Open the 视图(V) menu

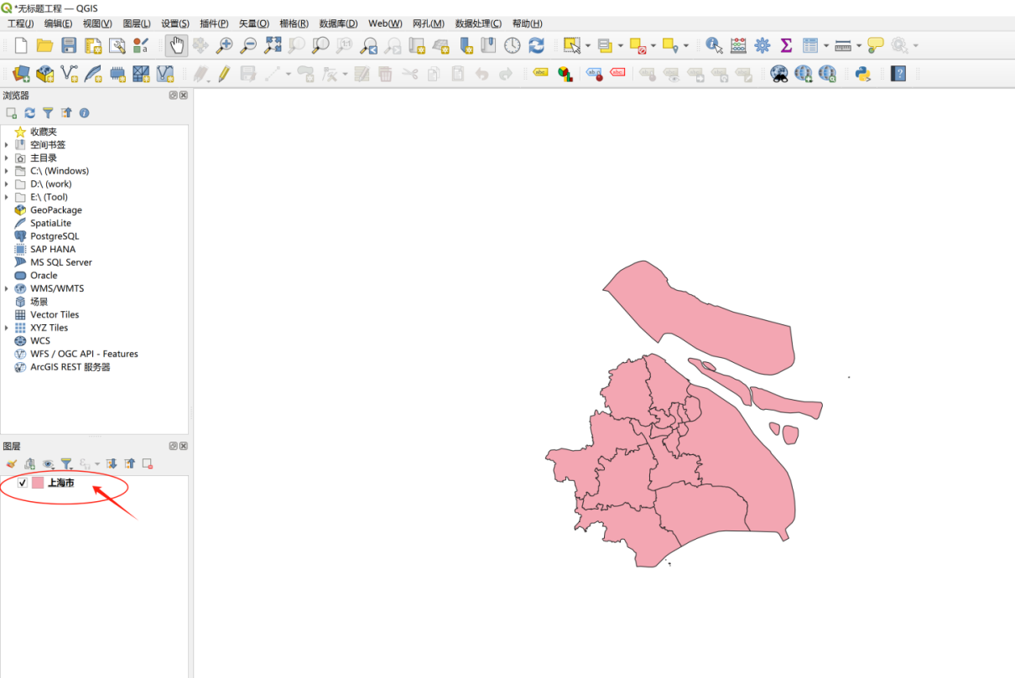(x=97, y=23)
